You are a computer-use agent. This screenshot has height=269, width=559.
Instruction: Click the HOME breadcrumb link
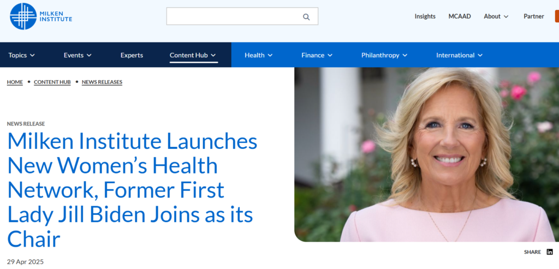[15, 82]
